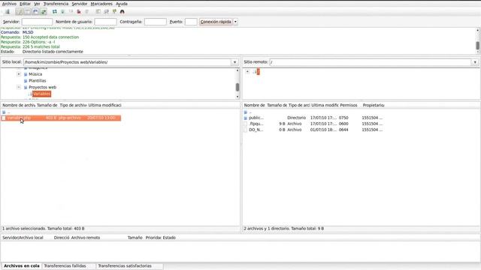The width and height of the screenshot is (481, 270).
Task: Click the Nombre de usuario input field
Action: click(105, 22)
